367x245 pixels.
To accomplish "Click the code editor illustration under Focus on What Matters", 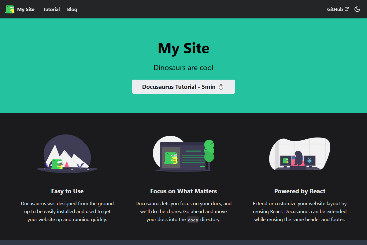I will click(x=183, y=155).
